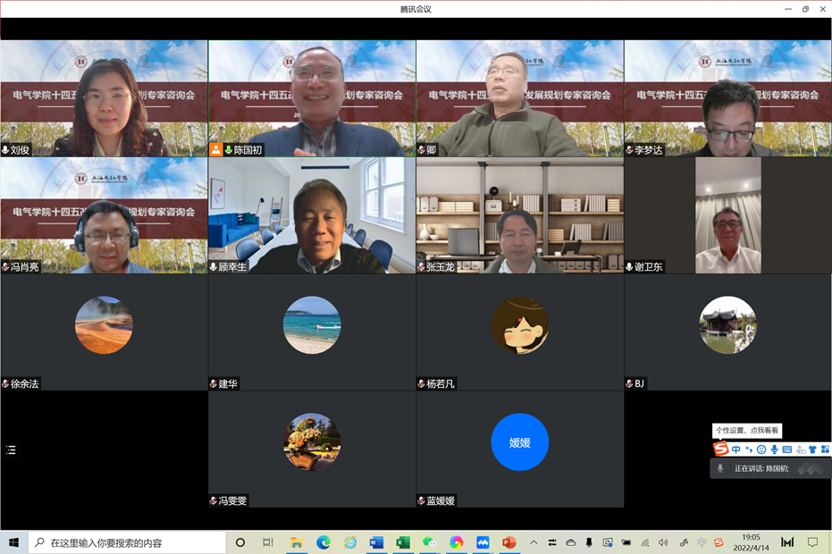Click the microphone in the speaking indicator
Screen dimensions: 832x554
click(x=720, y=468)
